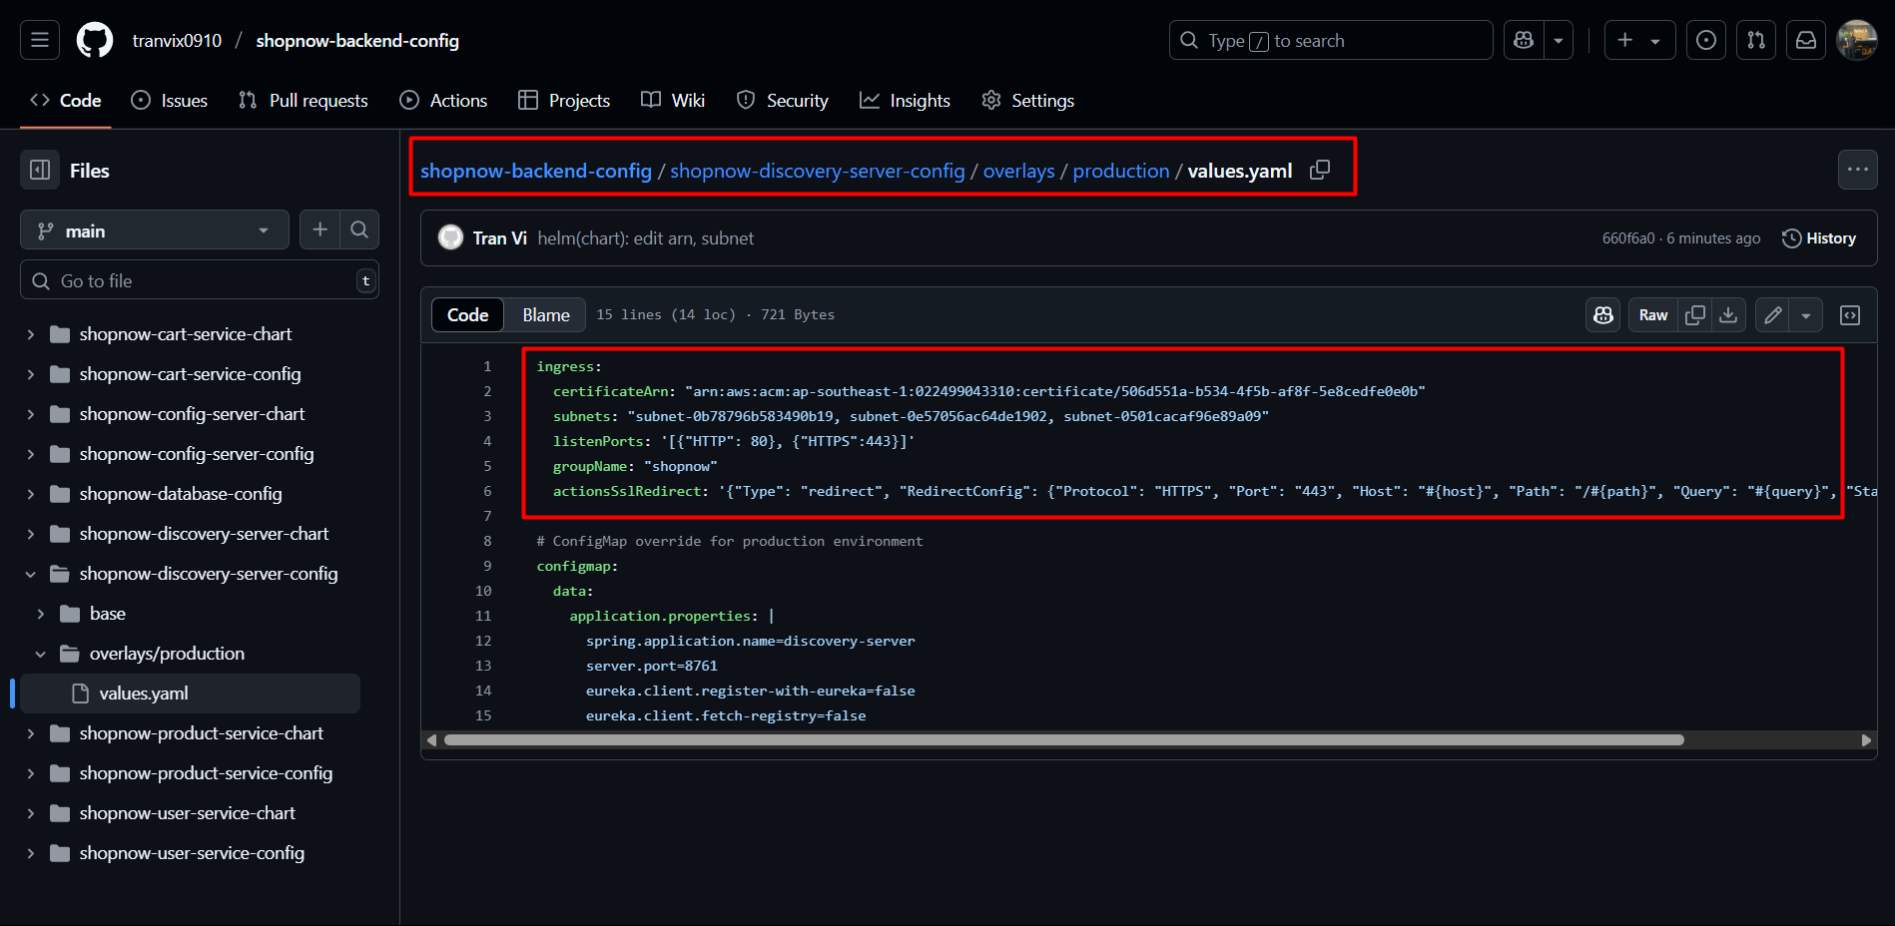Collapse the Files tree side panel
This screenshot has width=1895, height=926.
pyautogui.click(x=40, y=171)
